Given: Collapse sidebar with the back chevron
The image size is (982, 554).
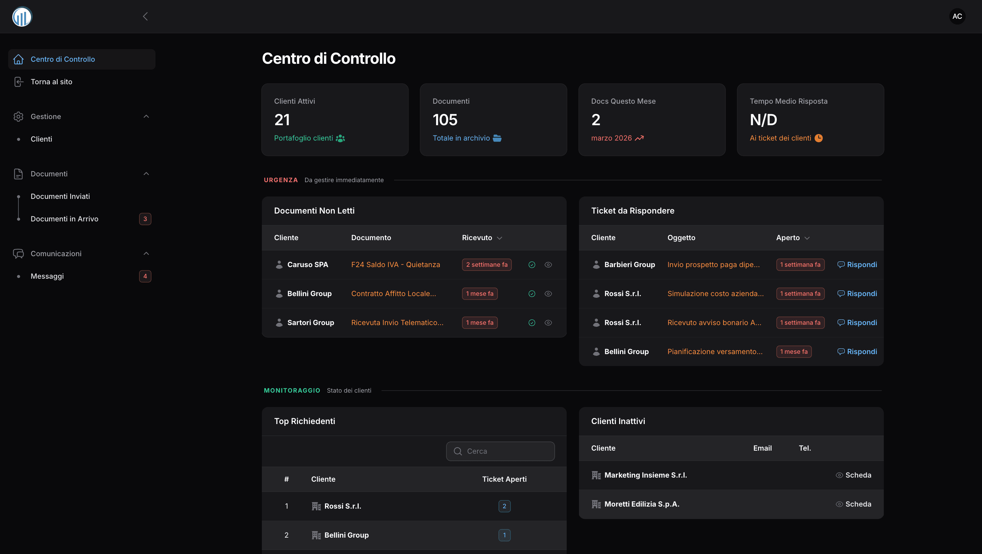Looking at the screenshot, I should [145, 16].
